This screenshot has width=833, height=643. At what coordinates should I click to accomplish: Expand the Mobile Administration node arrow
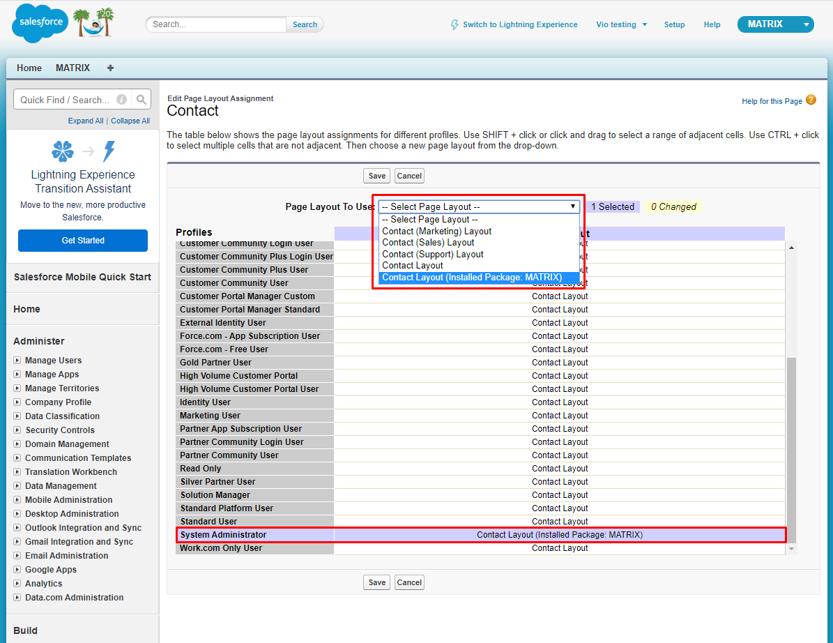coord(17,499)
